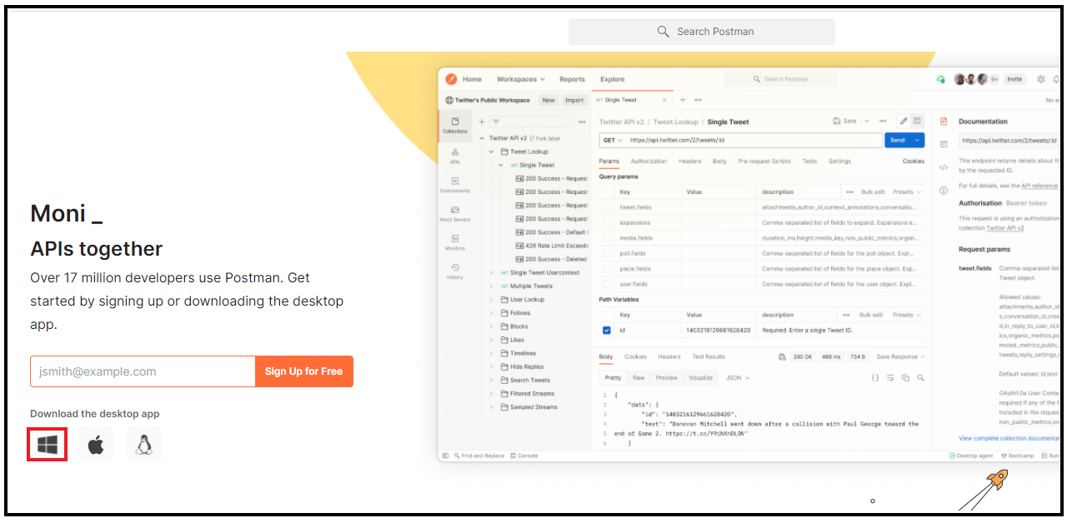
Task: Collapse the Tweet Lookup folder
Action: click(492, 152)
